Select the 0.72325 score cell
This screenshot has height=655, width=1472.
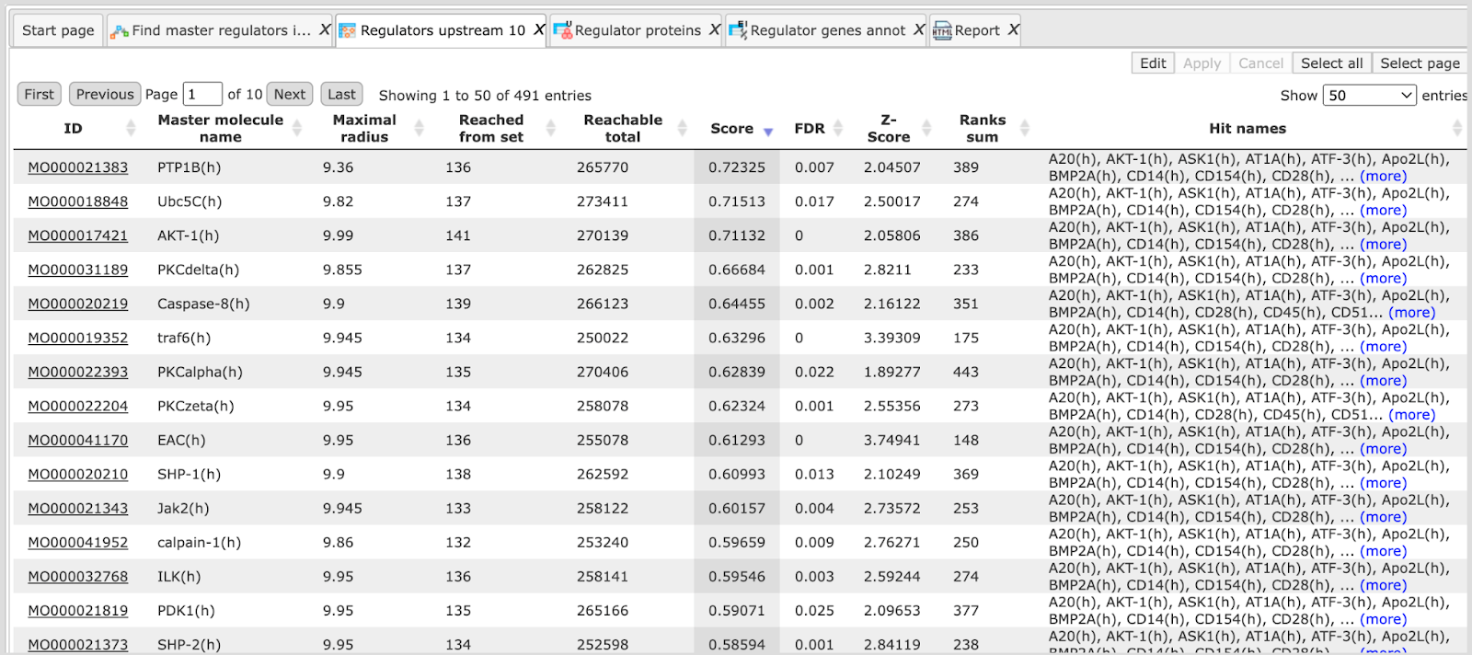tap(737, 167)
